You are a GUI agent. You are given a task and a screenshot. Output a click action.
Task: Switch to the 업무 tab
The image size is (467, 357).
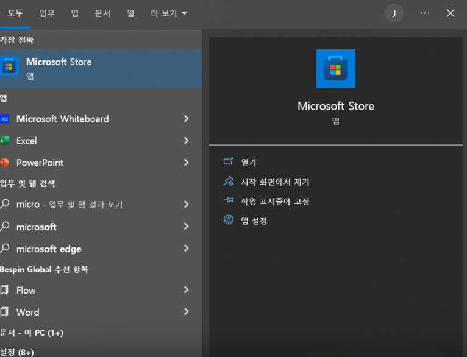coord(47,13)
